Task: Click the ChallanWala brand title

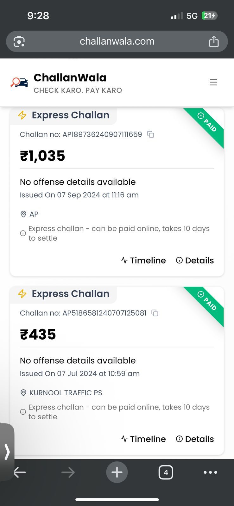Action: click(70, 78)
